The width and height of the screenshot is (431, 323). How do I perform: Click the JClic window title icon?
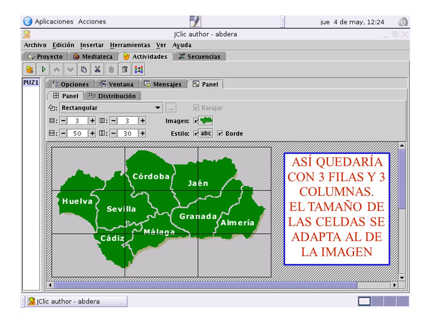[26, 34]
